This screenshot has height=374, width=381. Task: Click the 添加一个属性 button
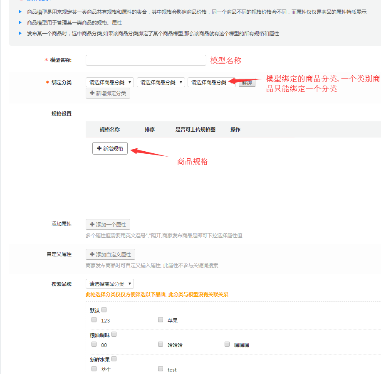point(108,224)
